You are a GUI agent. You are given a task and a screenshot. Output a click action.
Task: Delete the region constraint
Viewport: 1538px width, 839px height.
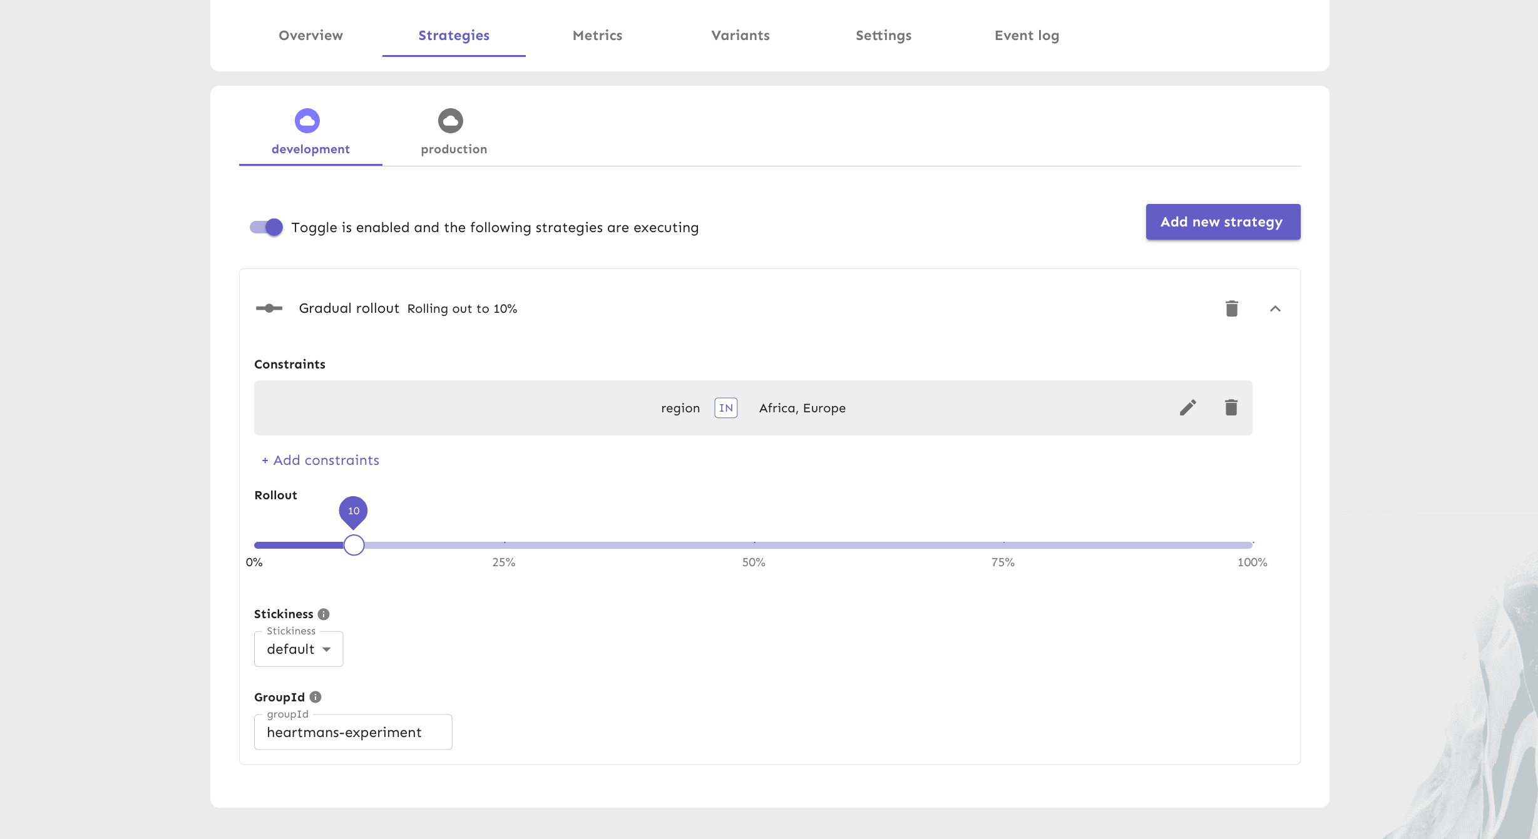(x=1231, y=408)
